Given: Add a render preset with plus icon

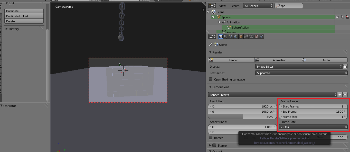Looking at the screenshot, I should [340, 95].
